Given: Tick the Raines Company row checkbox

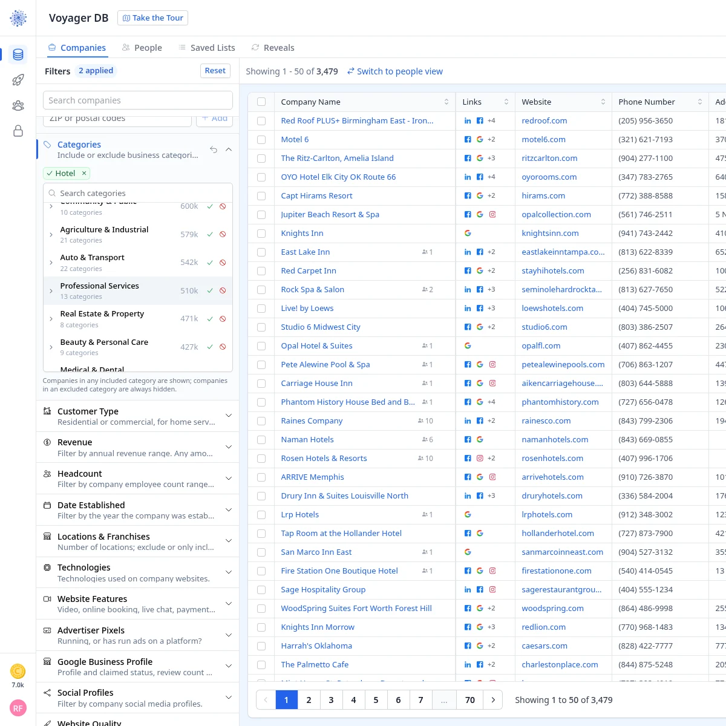Looking at the screenshot, I should point(261,421).
